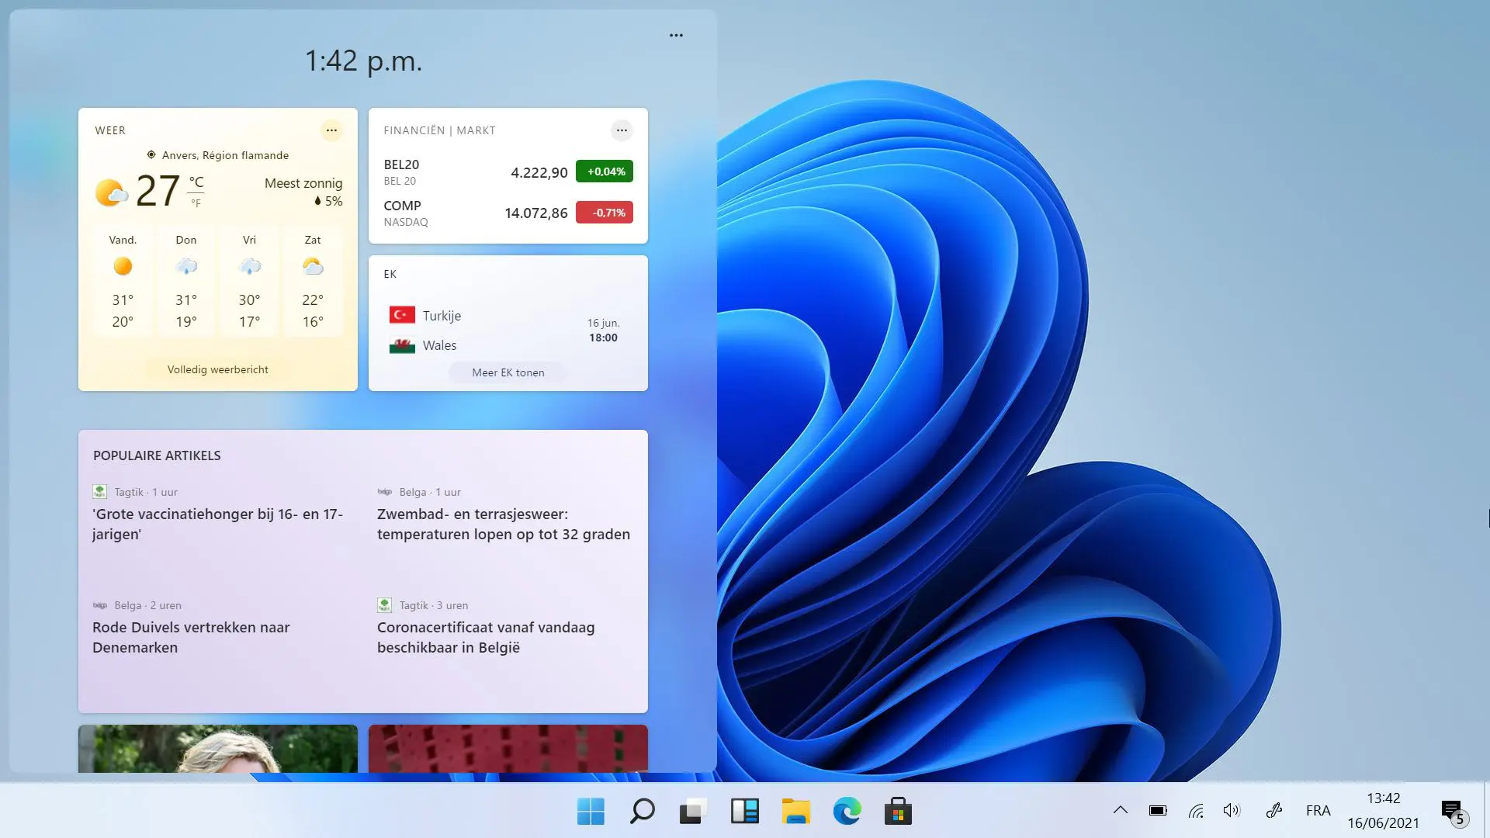Open Zwembad- en terrasjesweer article
1490x838 pixels.
pyautogui.click(x=504, y=524)
